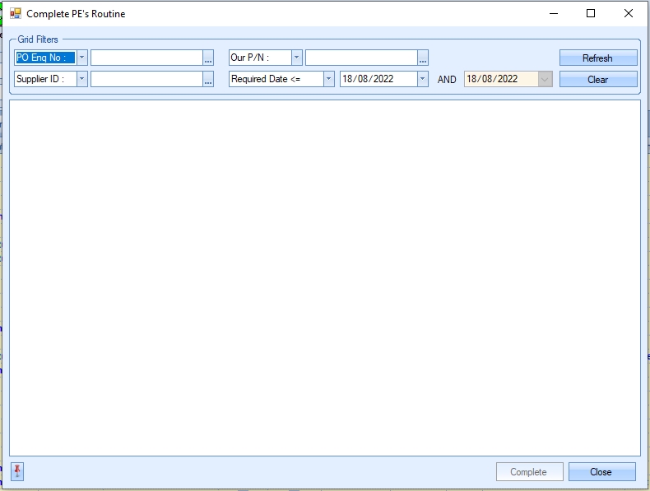Screen dimensions: 650x491
Task: Click the app icon in the title bar
Action: tap(15, 14)
